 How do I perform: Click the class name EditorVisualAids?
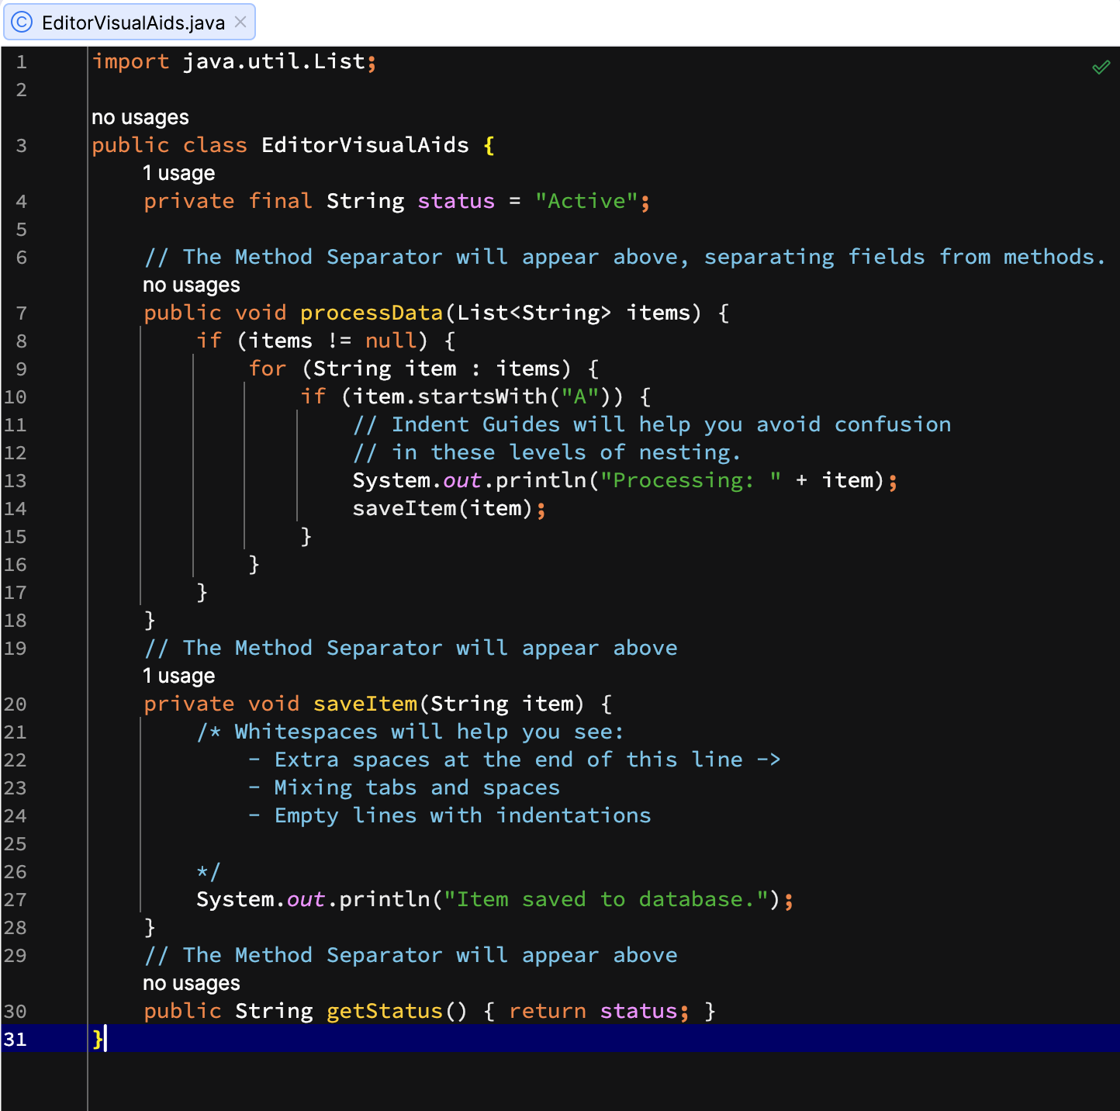tap(365, 145)
